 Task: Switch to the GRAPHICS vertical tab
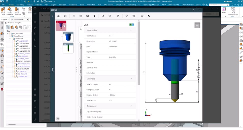(x=81, y=113)
